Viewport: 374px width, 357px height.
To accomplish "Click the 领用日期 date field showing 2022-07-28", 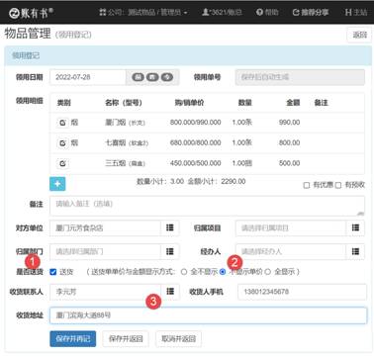I will coord(88,77).
